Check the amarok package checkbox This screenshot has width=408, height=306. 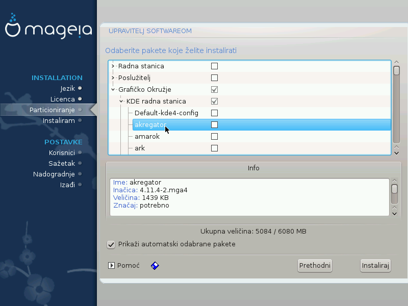pyautogui.click(x=214, y=136)
